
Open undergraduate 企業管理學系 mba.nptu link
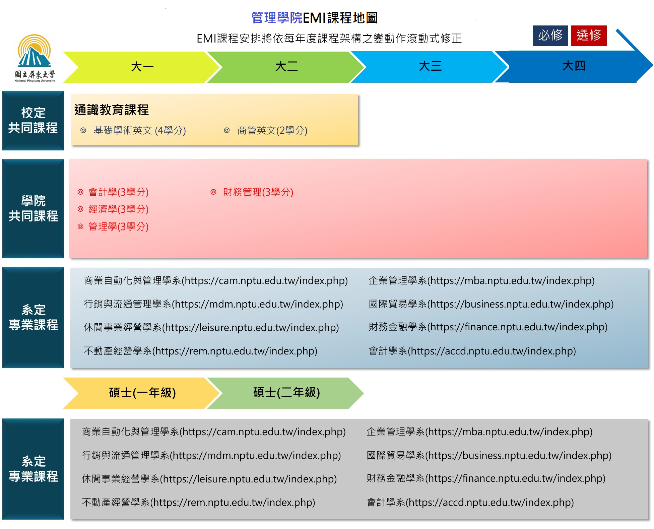pyautogui.click(x=481, y=280)
